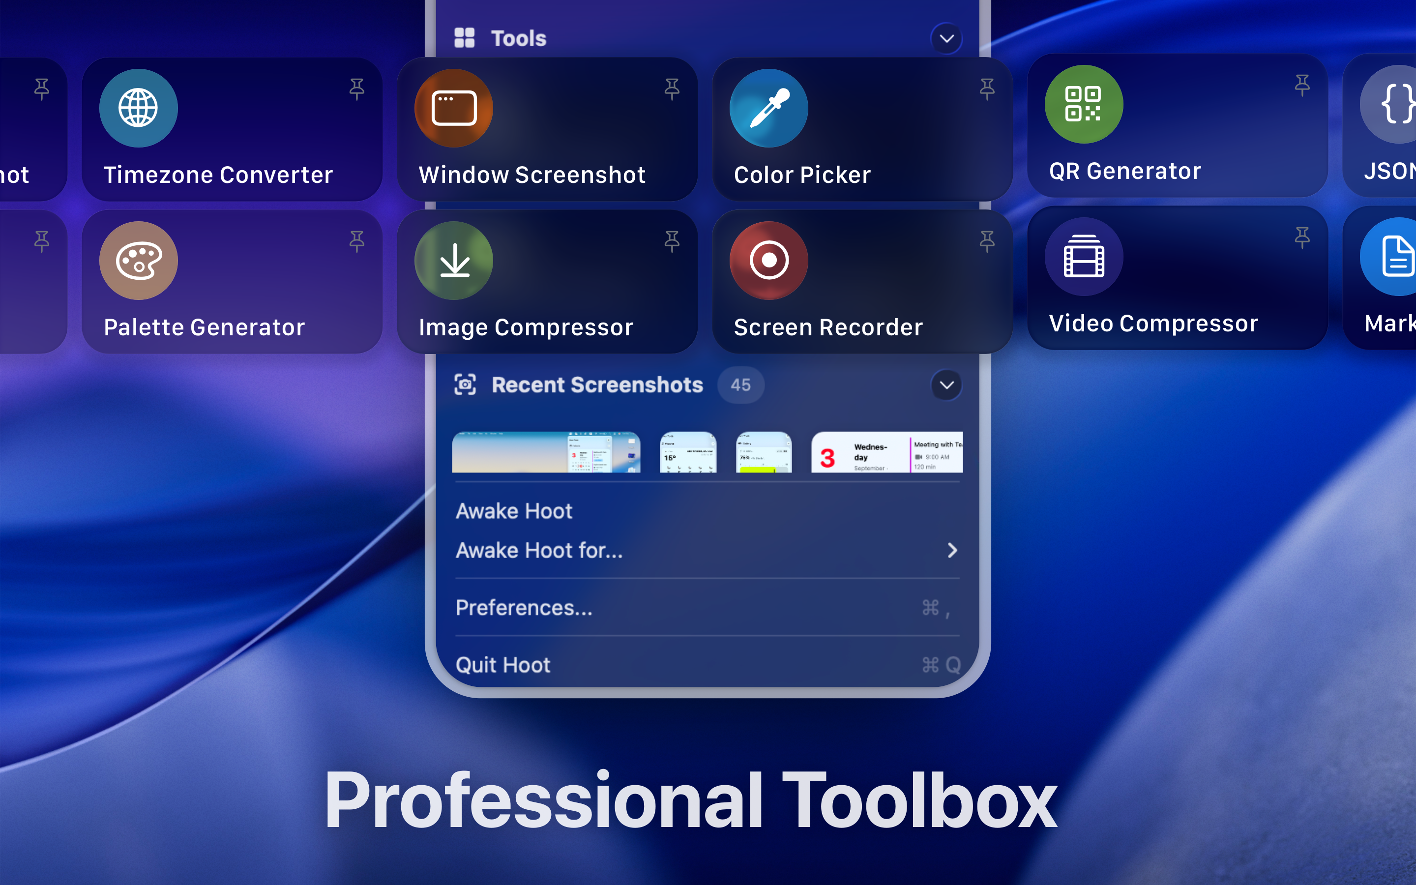Collapse the Tools section chevron
The image size is (1416, 885).
coord(946,39)
